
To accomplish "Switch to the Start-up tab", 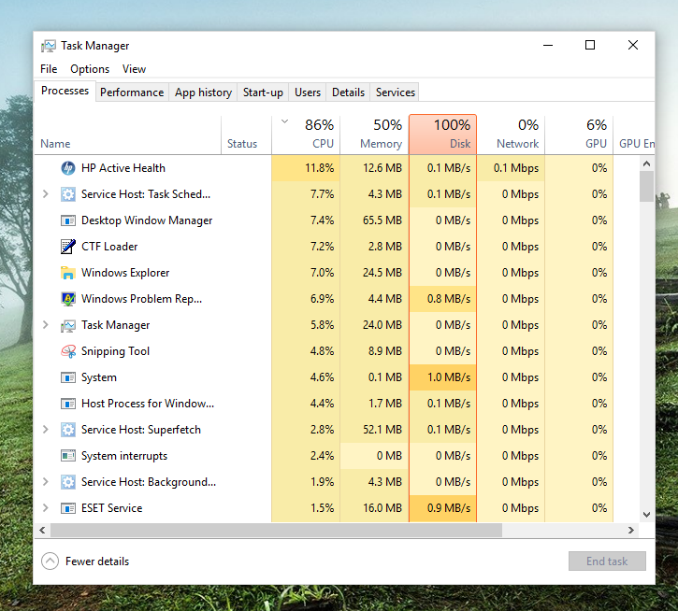I will [263, 92].
